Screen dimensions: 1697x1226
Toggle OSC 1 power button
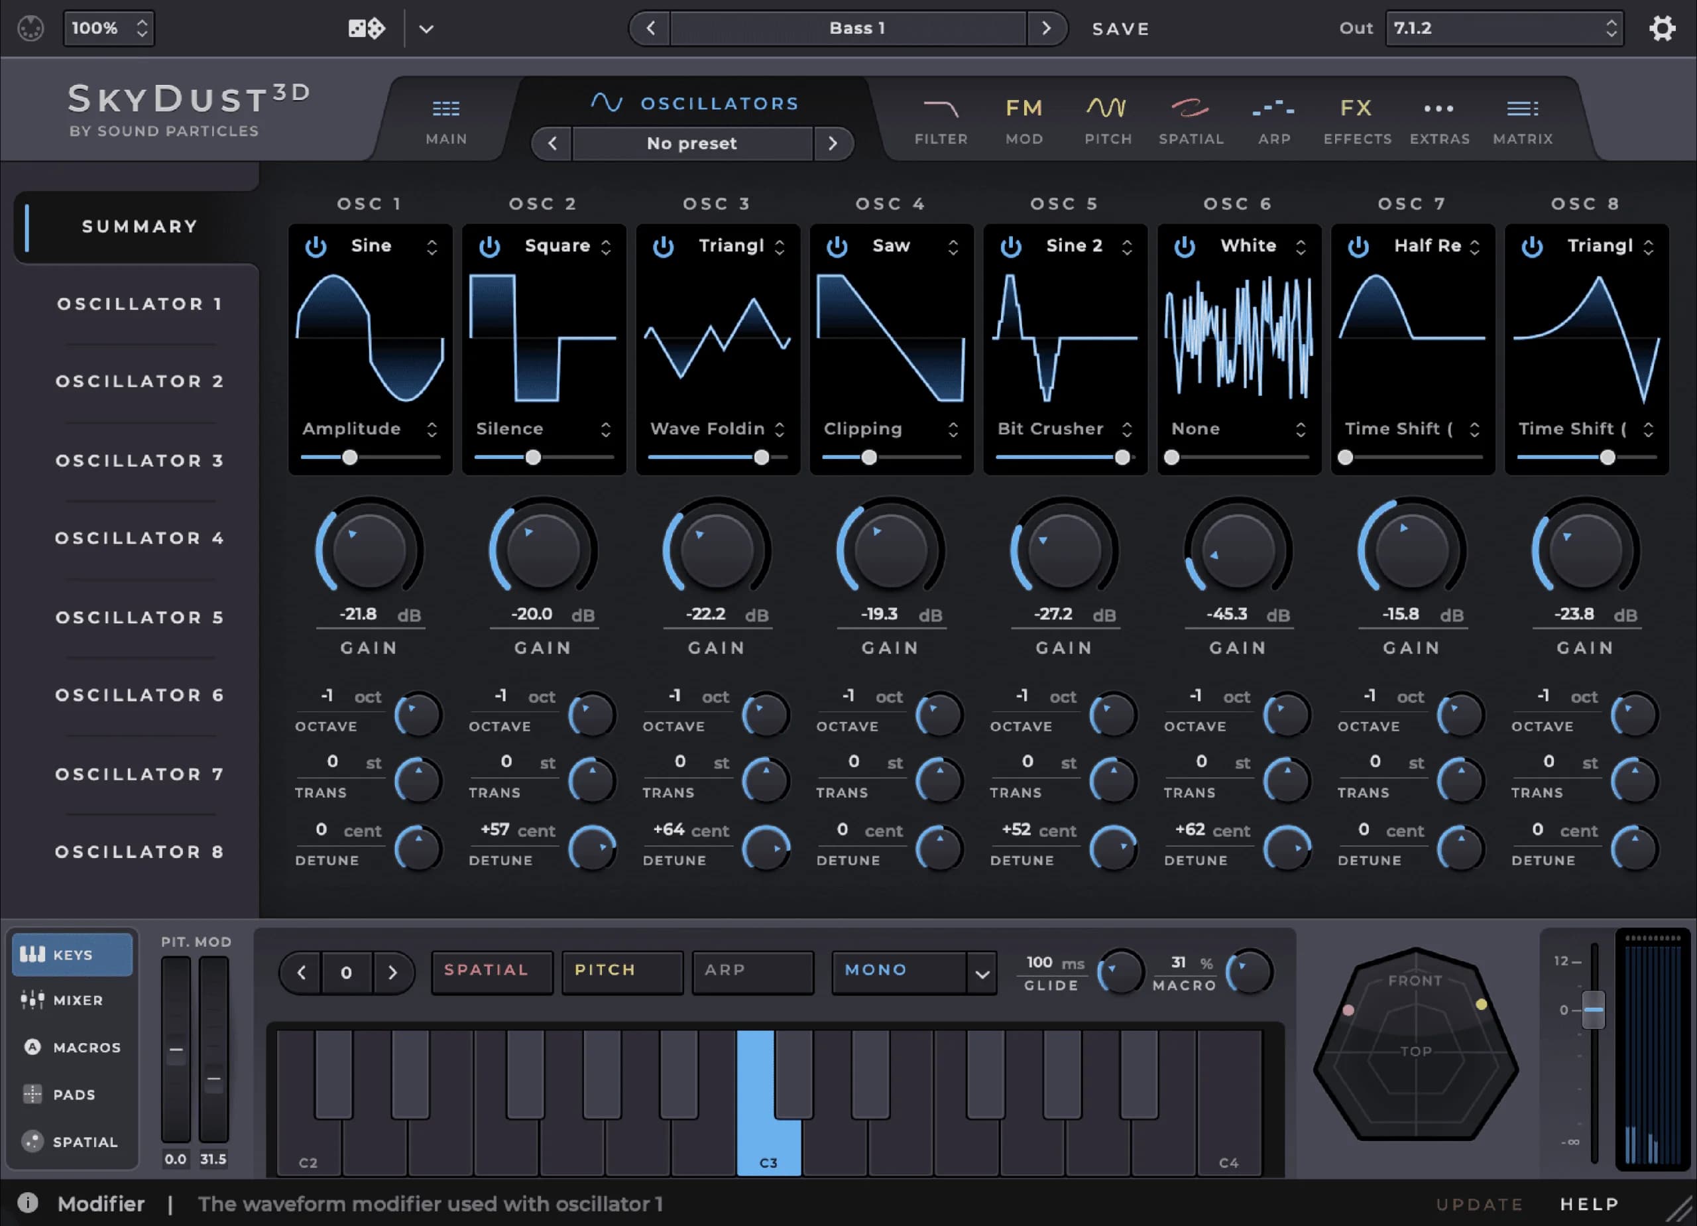(316, 246)
